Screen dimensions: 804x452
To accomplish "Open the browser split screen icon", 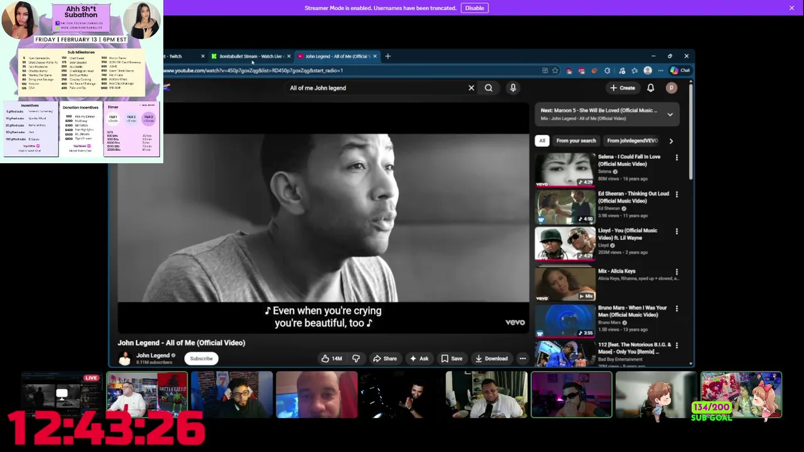I will [545, 70].
